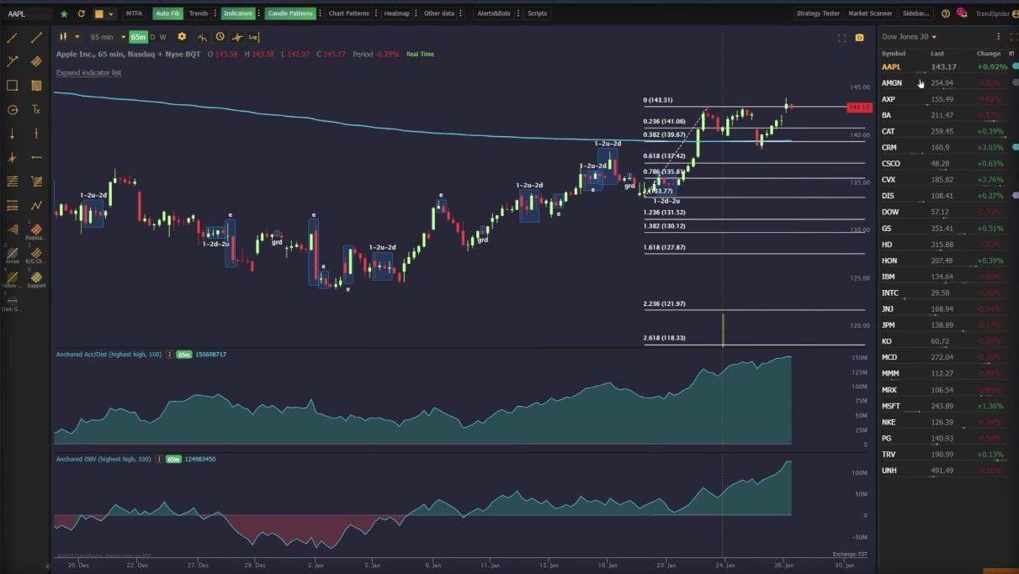
Task: Open Anchored OBV indicator options menu
Action: [159, 459]
